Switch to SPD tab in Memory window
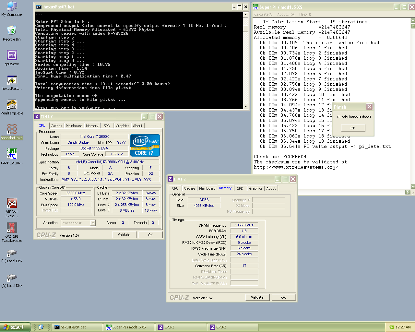 click(x=240, y=188)
